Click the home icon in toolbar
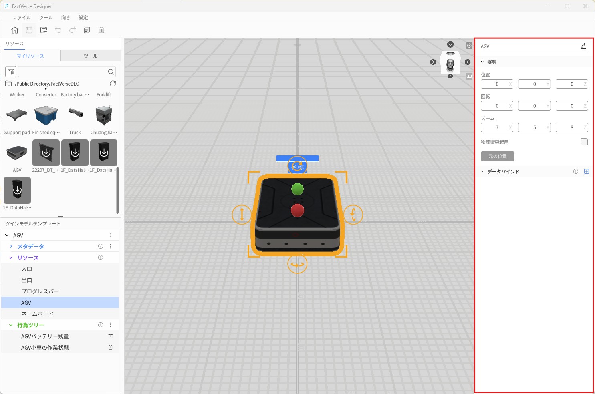The image size is (595, 394). (x=15, y=30)
